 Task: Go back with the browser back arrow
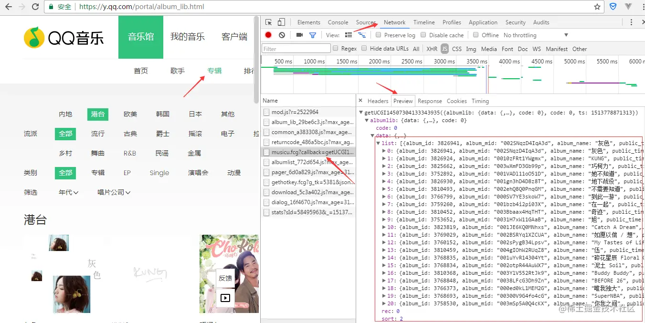click(x=9, y=7)
